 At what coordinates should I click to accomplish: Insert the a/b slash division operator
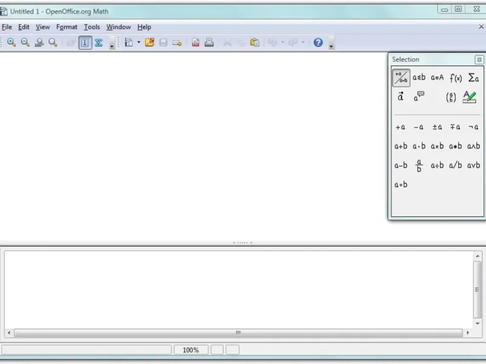click(x=455, y=166)
